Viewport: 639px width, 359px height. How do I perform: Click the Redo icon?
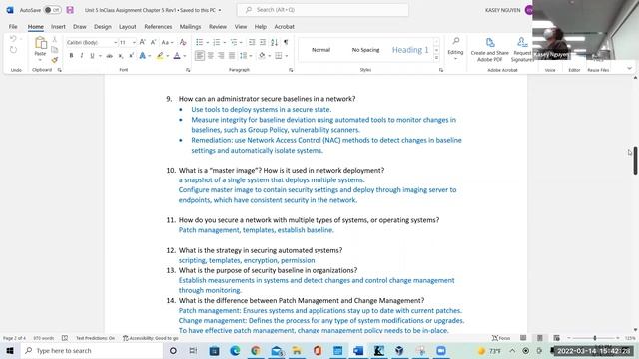tap(13, 50)
